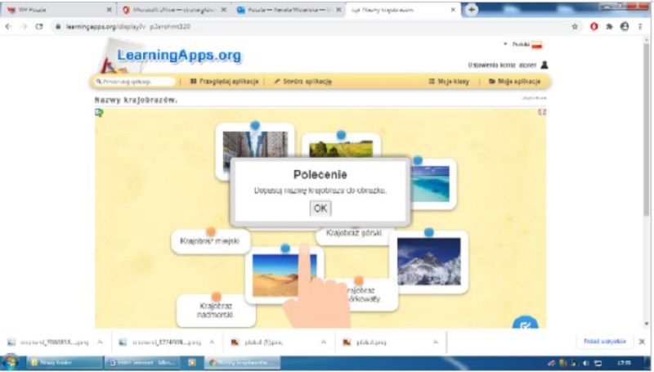Switch to the first browser tab
Image resolution: width=654 pixels, height=372 pixels.
click(58, 10)
